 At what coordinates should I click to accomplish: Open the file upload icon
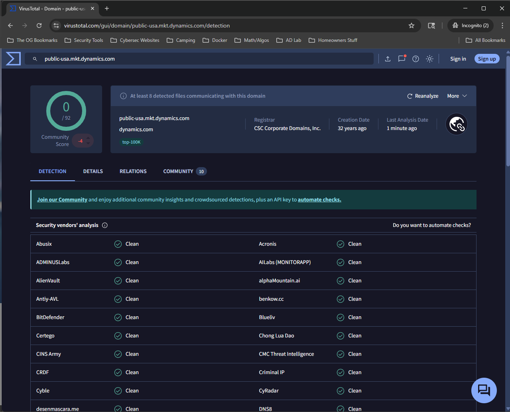coord(387,59)
